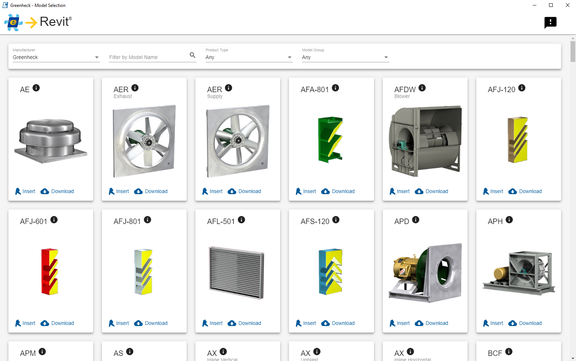The width and height of the screenshot is (576, 361).
Task: Show info for AER Supply
Action: click(229, 88)
